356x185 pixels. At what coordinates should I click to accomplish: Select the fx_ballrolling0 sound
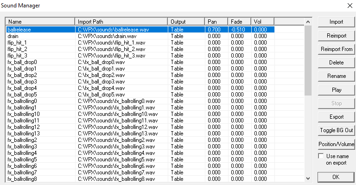click(140, 101)
